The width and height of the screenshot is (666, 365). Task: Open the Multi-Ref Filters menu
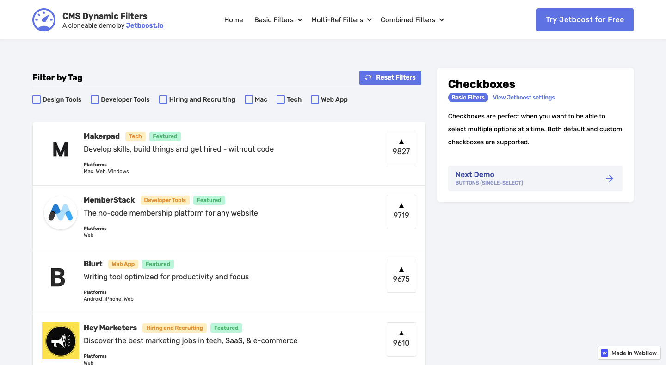[341, 20]
